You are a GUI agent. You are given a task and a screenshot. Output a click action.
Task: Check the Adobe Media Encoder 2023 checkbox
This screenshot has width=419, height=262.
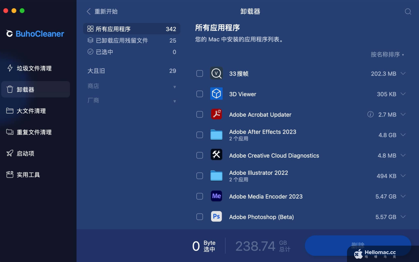[x=200, y=196]
